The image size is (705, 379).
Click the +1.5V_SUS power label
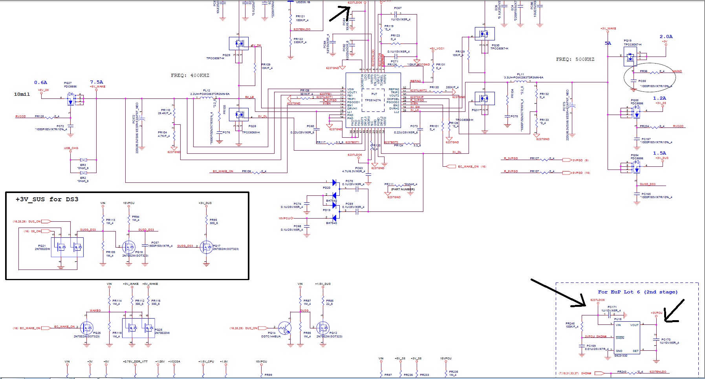[323, 284]
